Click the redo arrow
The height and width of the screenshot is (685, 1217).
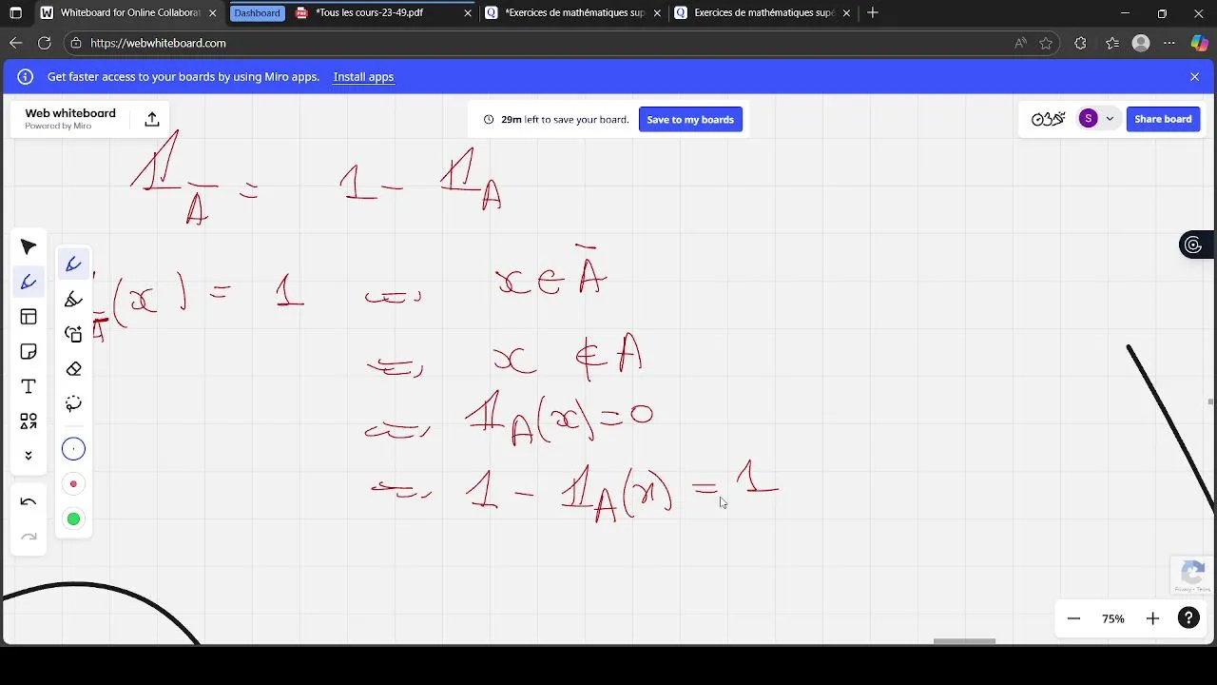(x=29, y=538)
